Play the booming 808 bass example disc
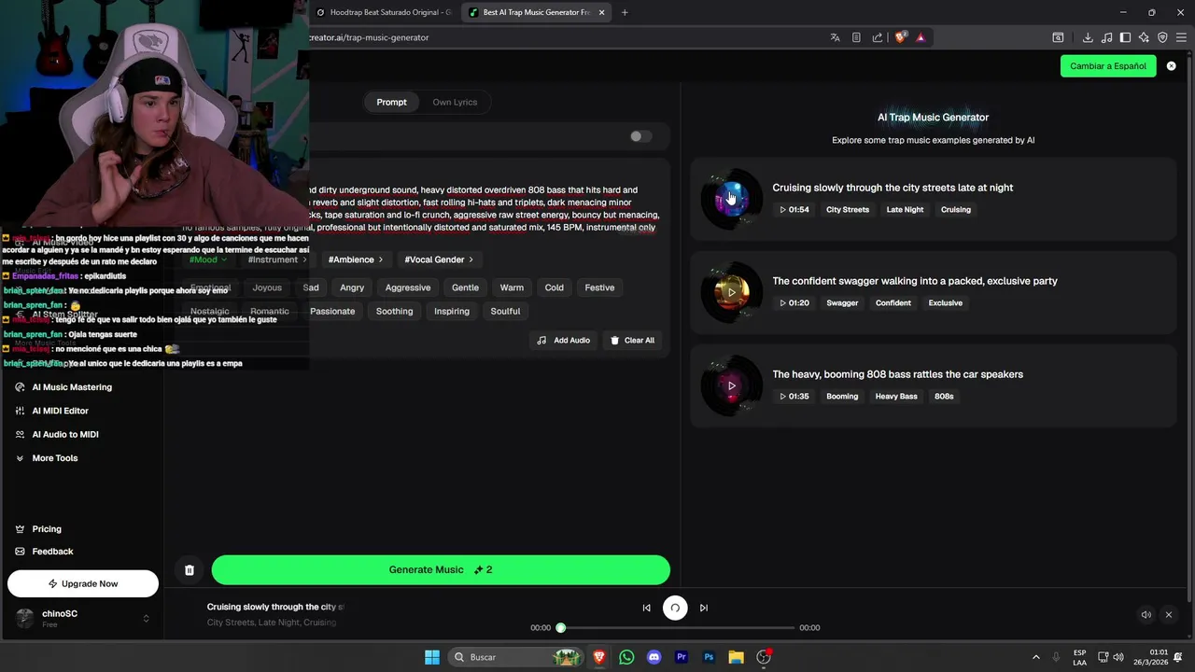Viewport: 1195px width, 672px height. coord(731,385)
